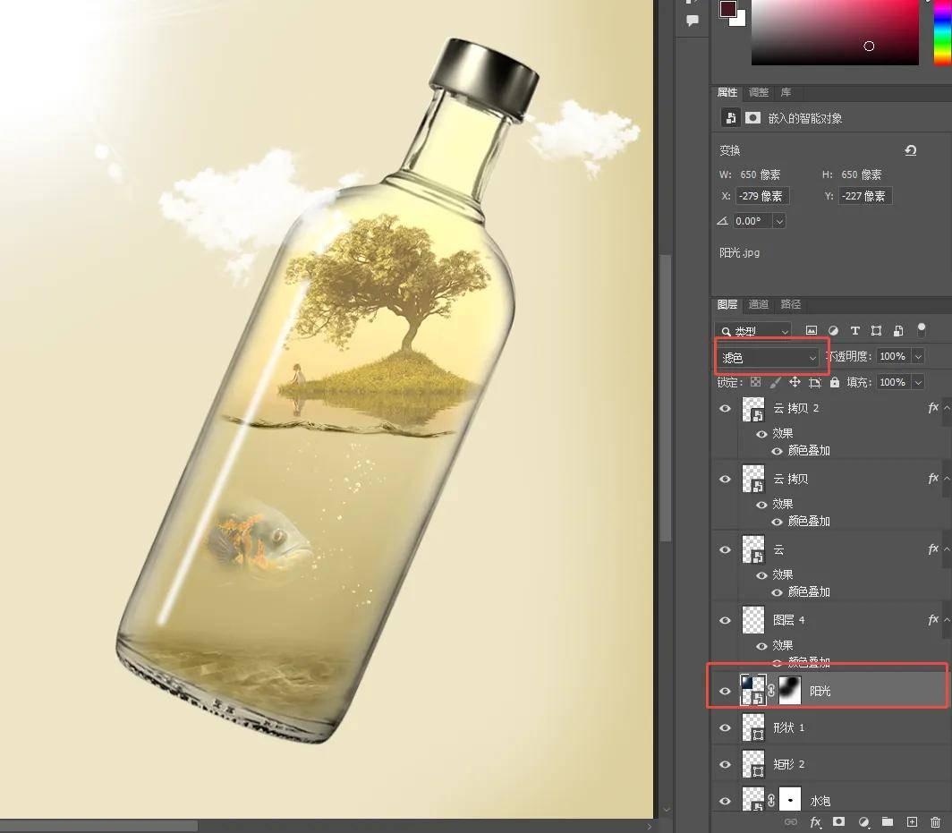952x833 pixels.
Task: Open the 不透明度 opacity dropdown
Action: pyautogui.click(x=918, y=357)
